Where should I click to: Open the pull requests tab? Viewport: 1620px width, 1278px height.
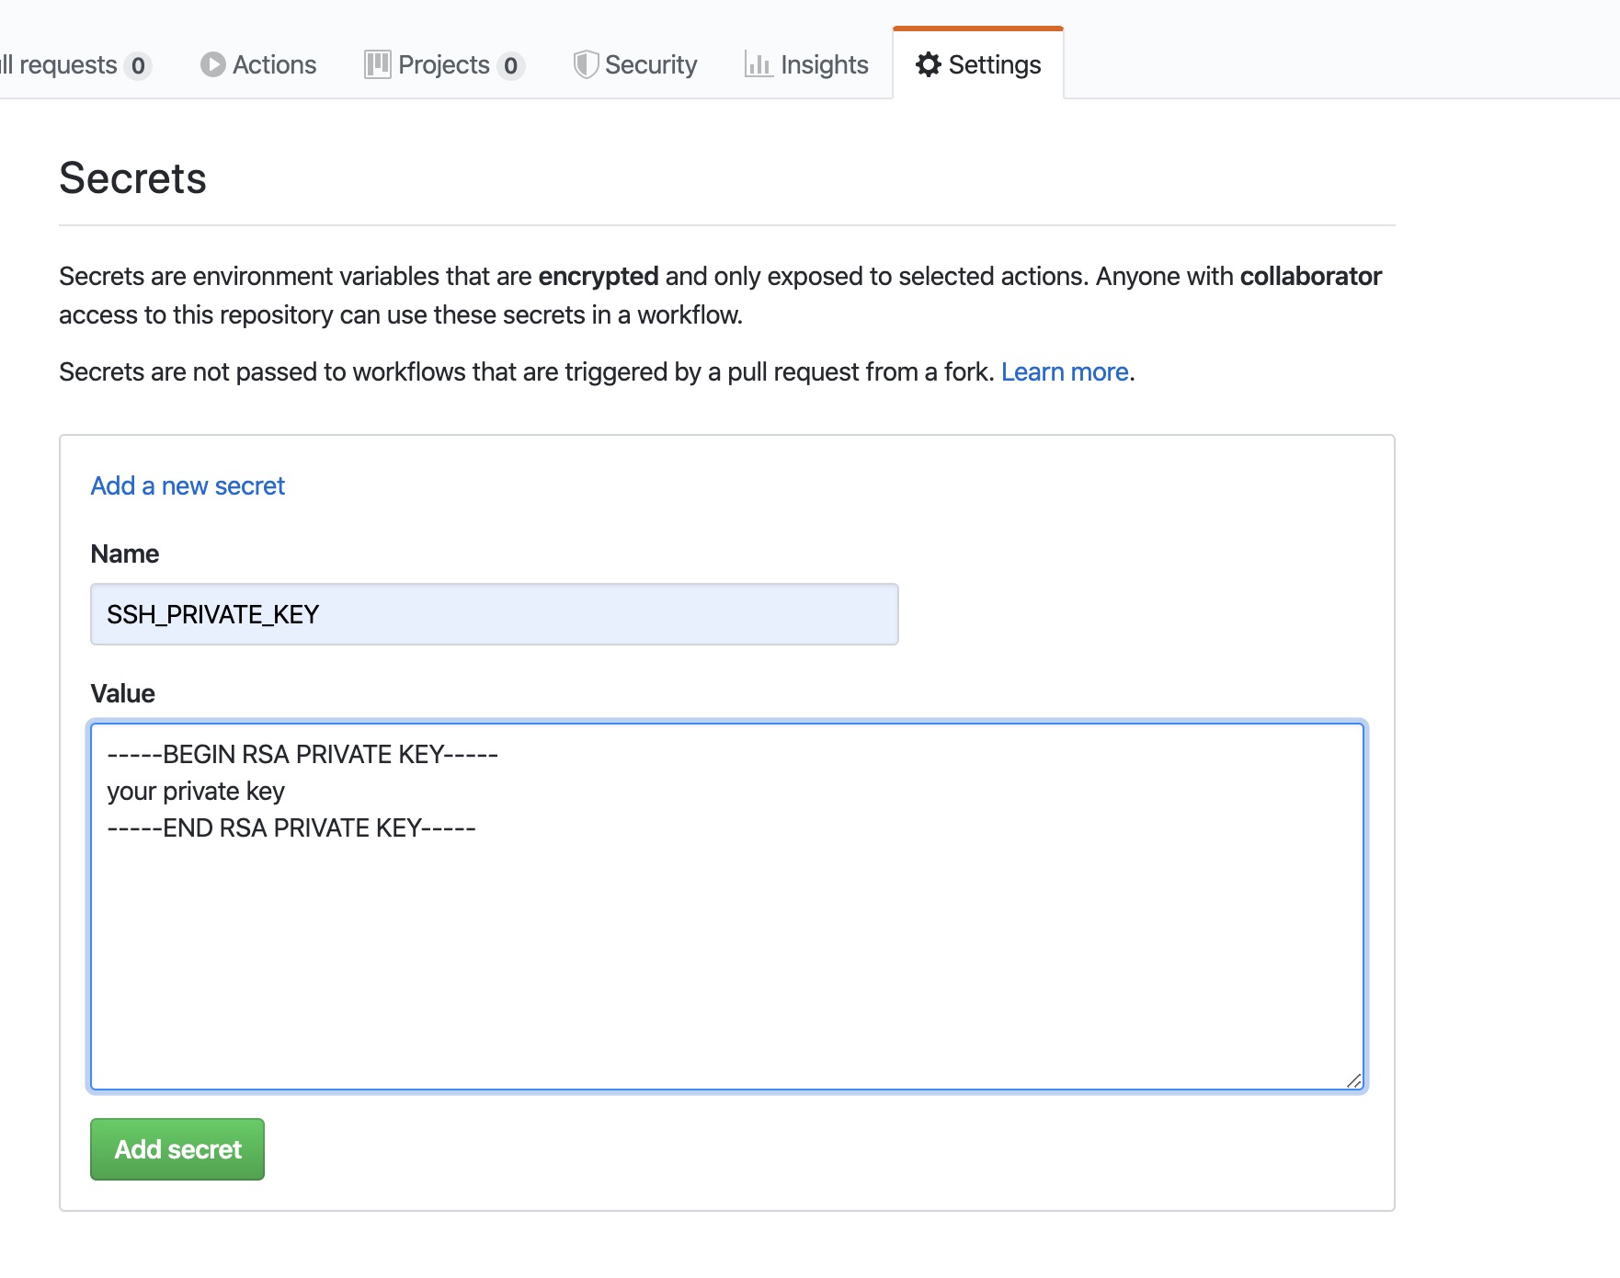coord(60,64)
